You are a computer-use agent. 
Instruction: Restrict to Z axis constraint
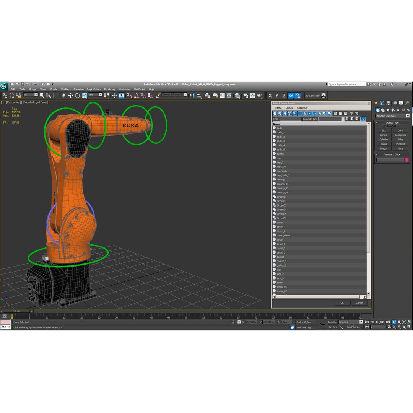click(x=284, y=96)
